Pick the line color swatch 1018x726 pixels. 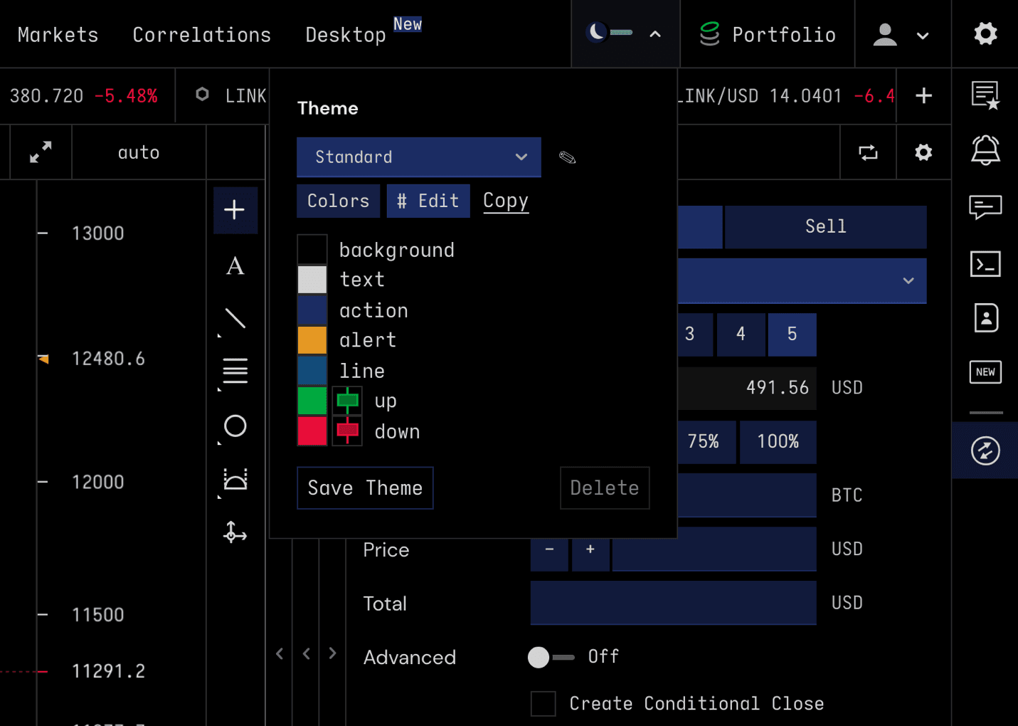[x=312, y=371]
